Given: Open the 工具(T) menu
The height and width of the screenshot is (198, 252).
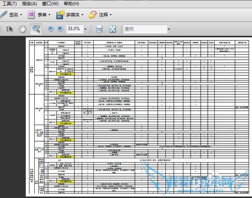Looking at the screenshot, I should (10, 4).
